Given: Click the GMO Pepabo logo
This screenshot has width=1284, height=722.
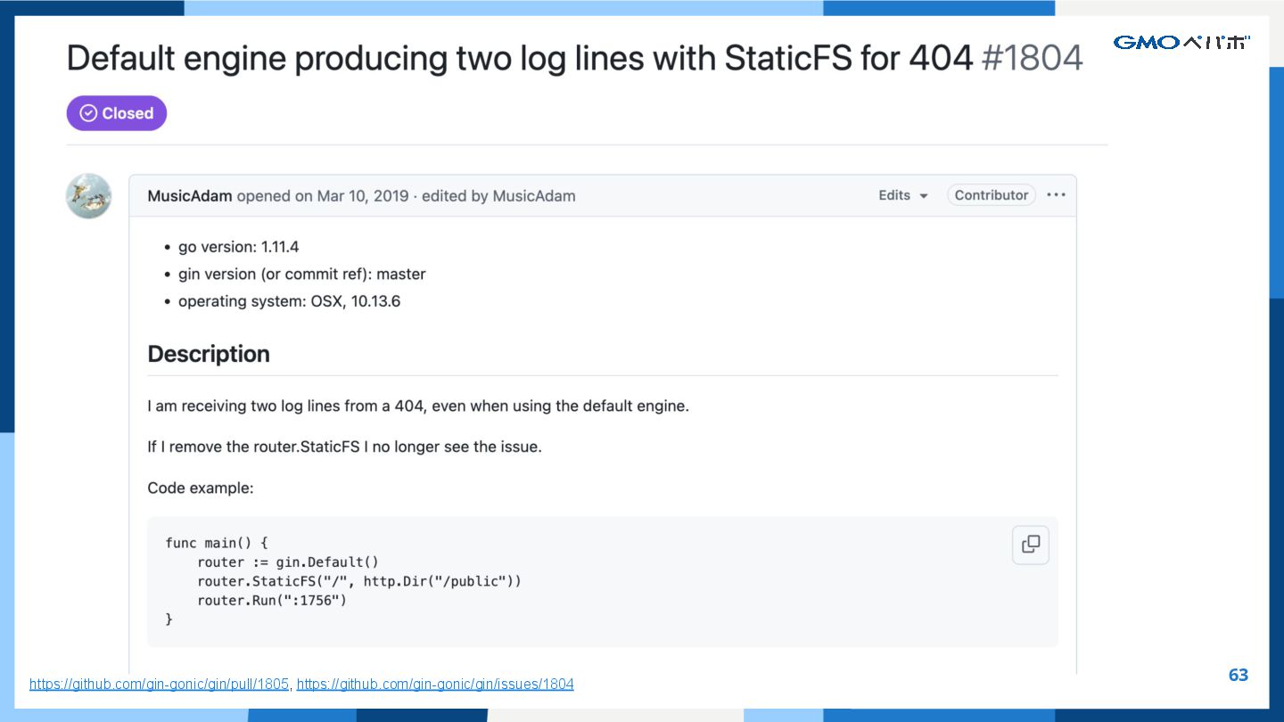Looking at the screenshot, I should pos(1181,42).
